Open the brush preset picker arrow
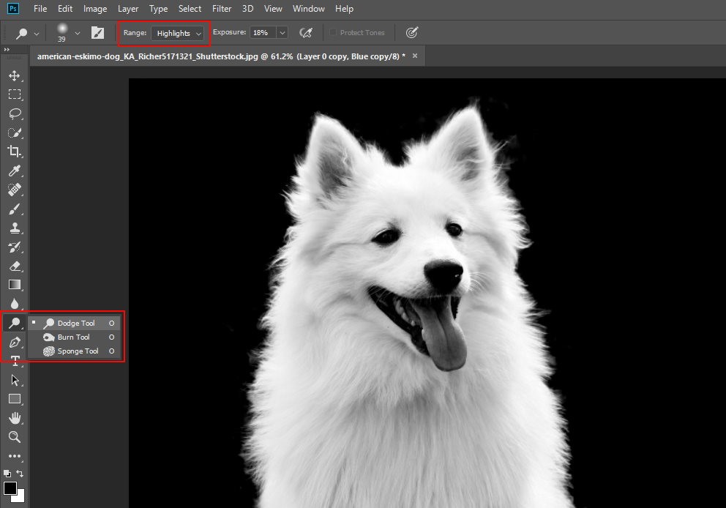726x508 pixels. pyautogui.click(x=78, y=33)
